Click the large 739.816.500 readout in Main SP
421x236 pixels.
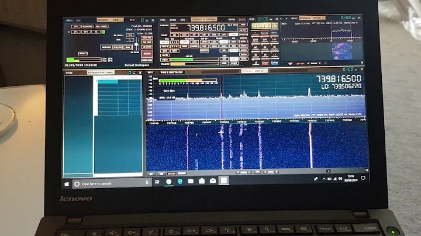[x=339, y=79]
